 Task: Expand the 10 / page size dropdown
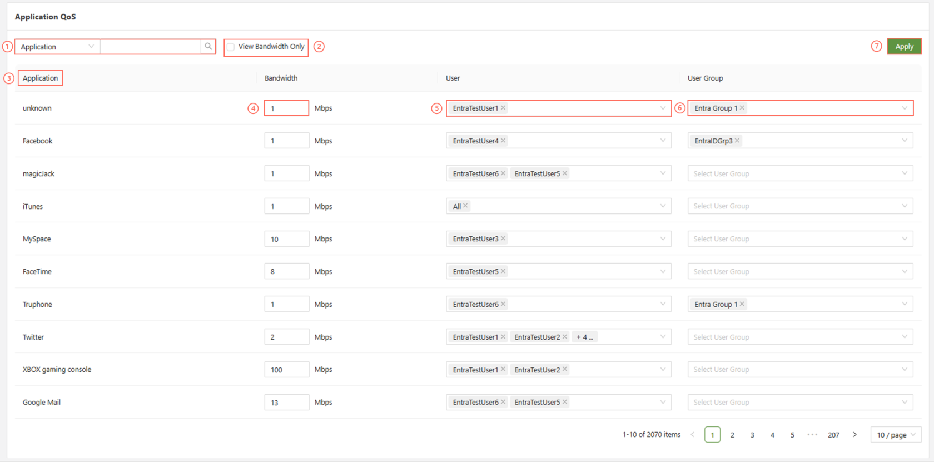[x=896, y=435]
